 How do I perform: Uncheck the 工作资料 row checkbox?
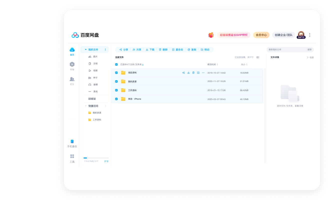[x=116, y=90]
